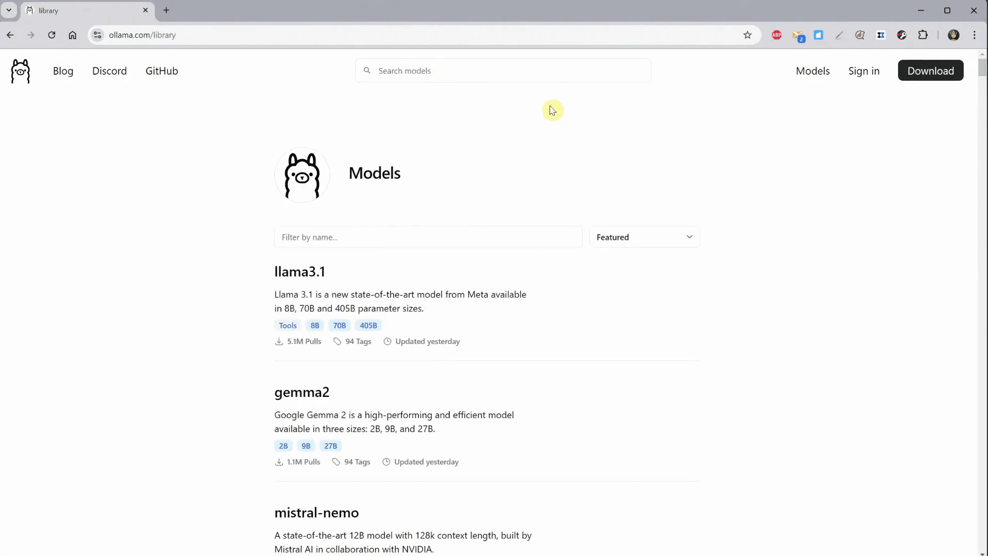This screenshot has width=988, height=556.
Task: Bookmark this page with star icon
Action: (x=747, y=35)
